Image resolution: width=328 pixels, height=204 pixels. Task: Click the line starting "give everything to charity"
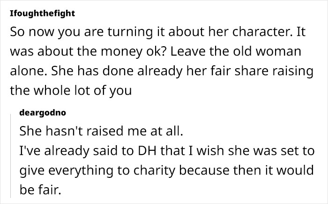tap(166, 171)
